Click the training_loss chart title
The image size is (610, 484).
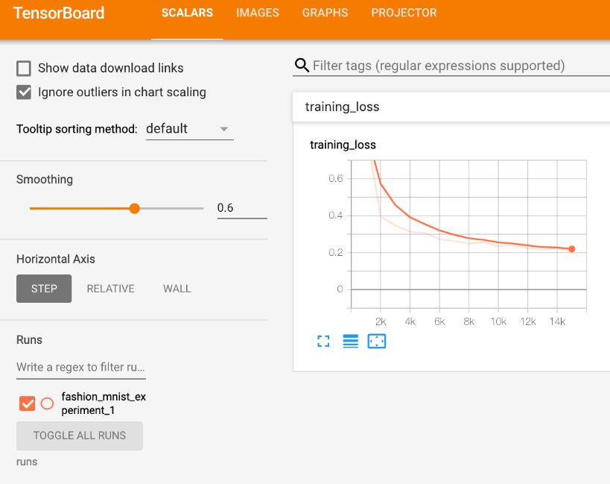(x=343, y=145)
